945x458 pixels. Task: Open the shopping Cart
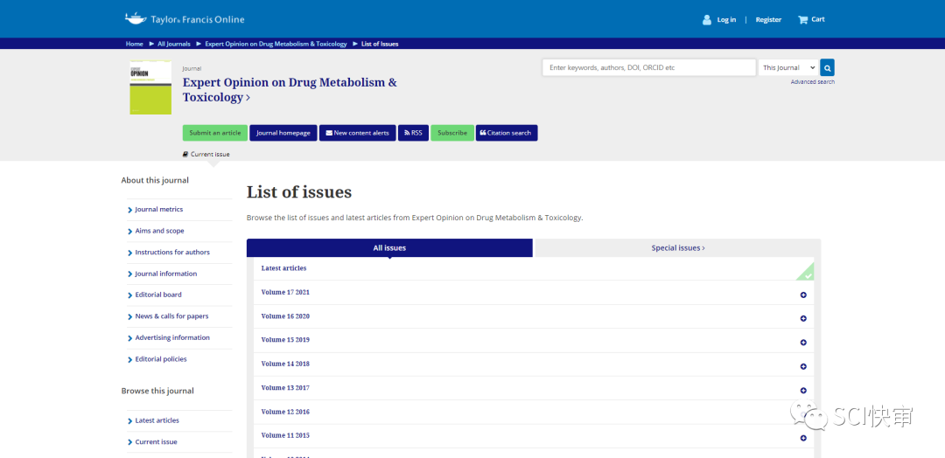click(811, 19)
